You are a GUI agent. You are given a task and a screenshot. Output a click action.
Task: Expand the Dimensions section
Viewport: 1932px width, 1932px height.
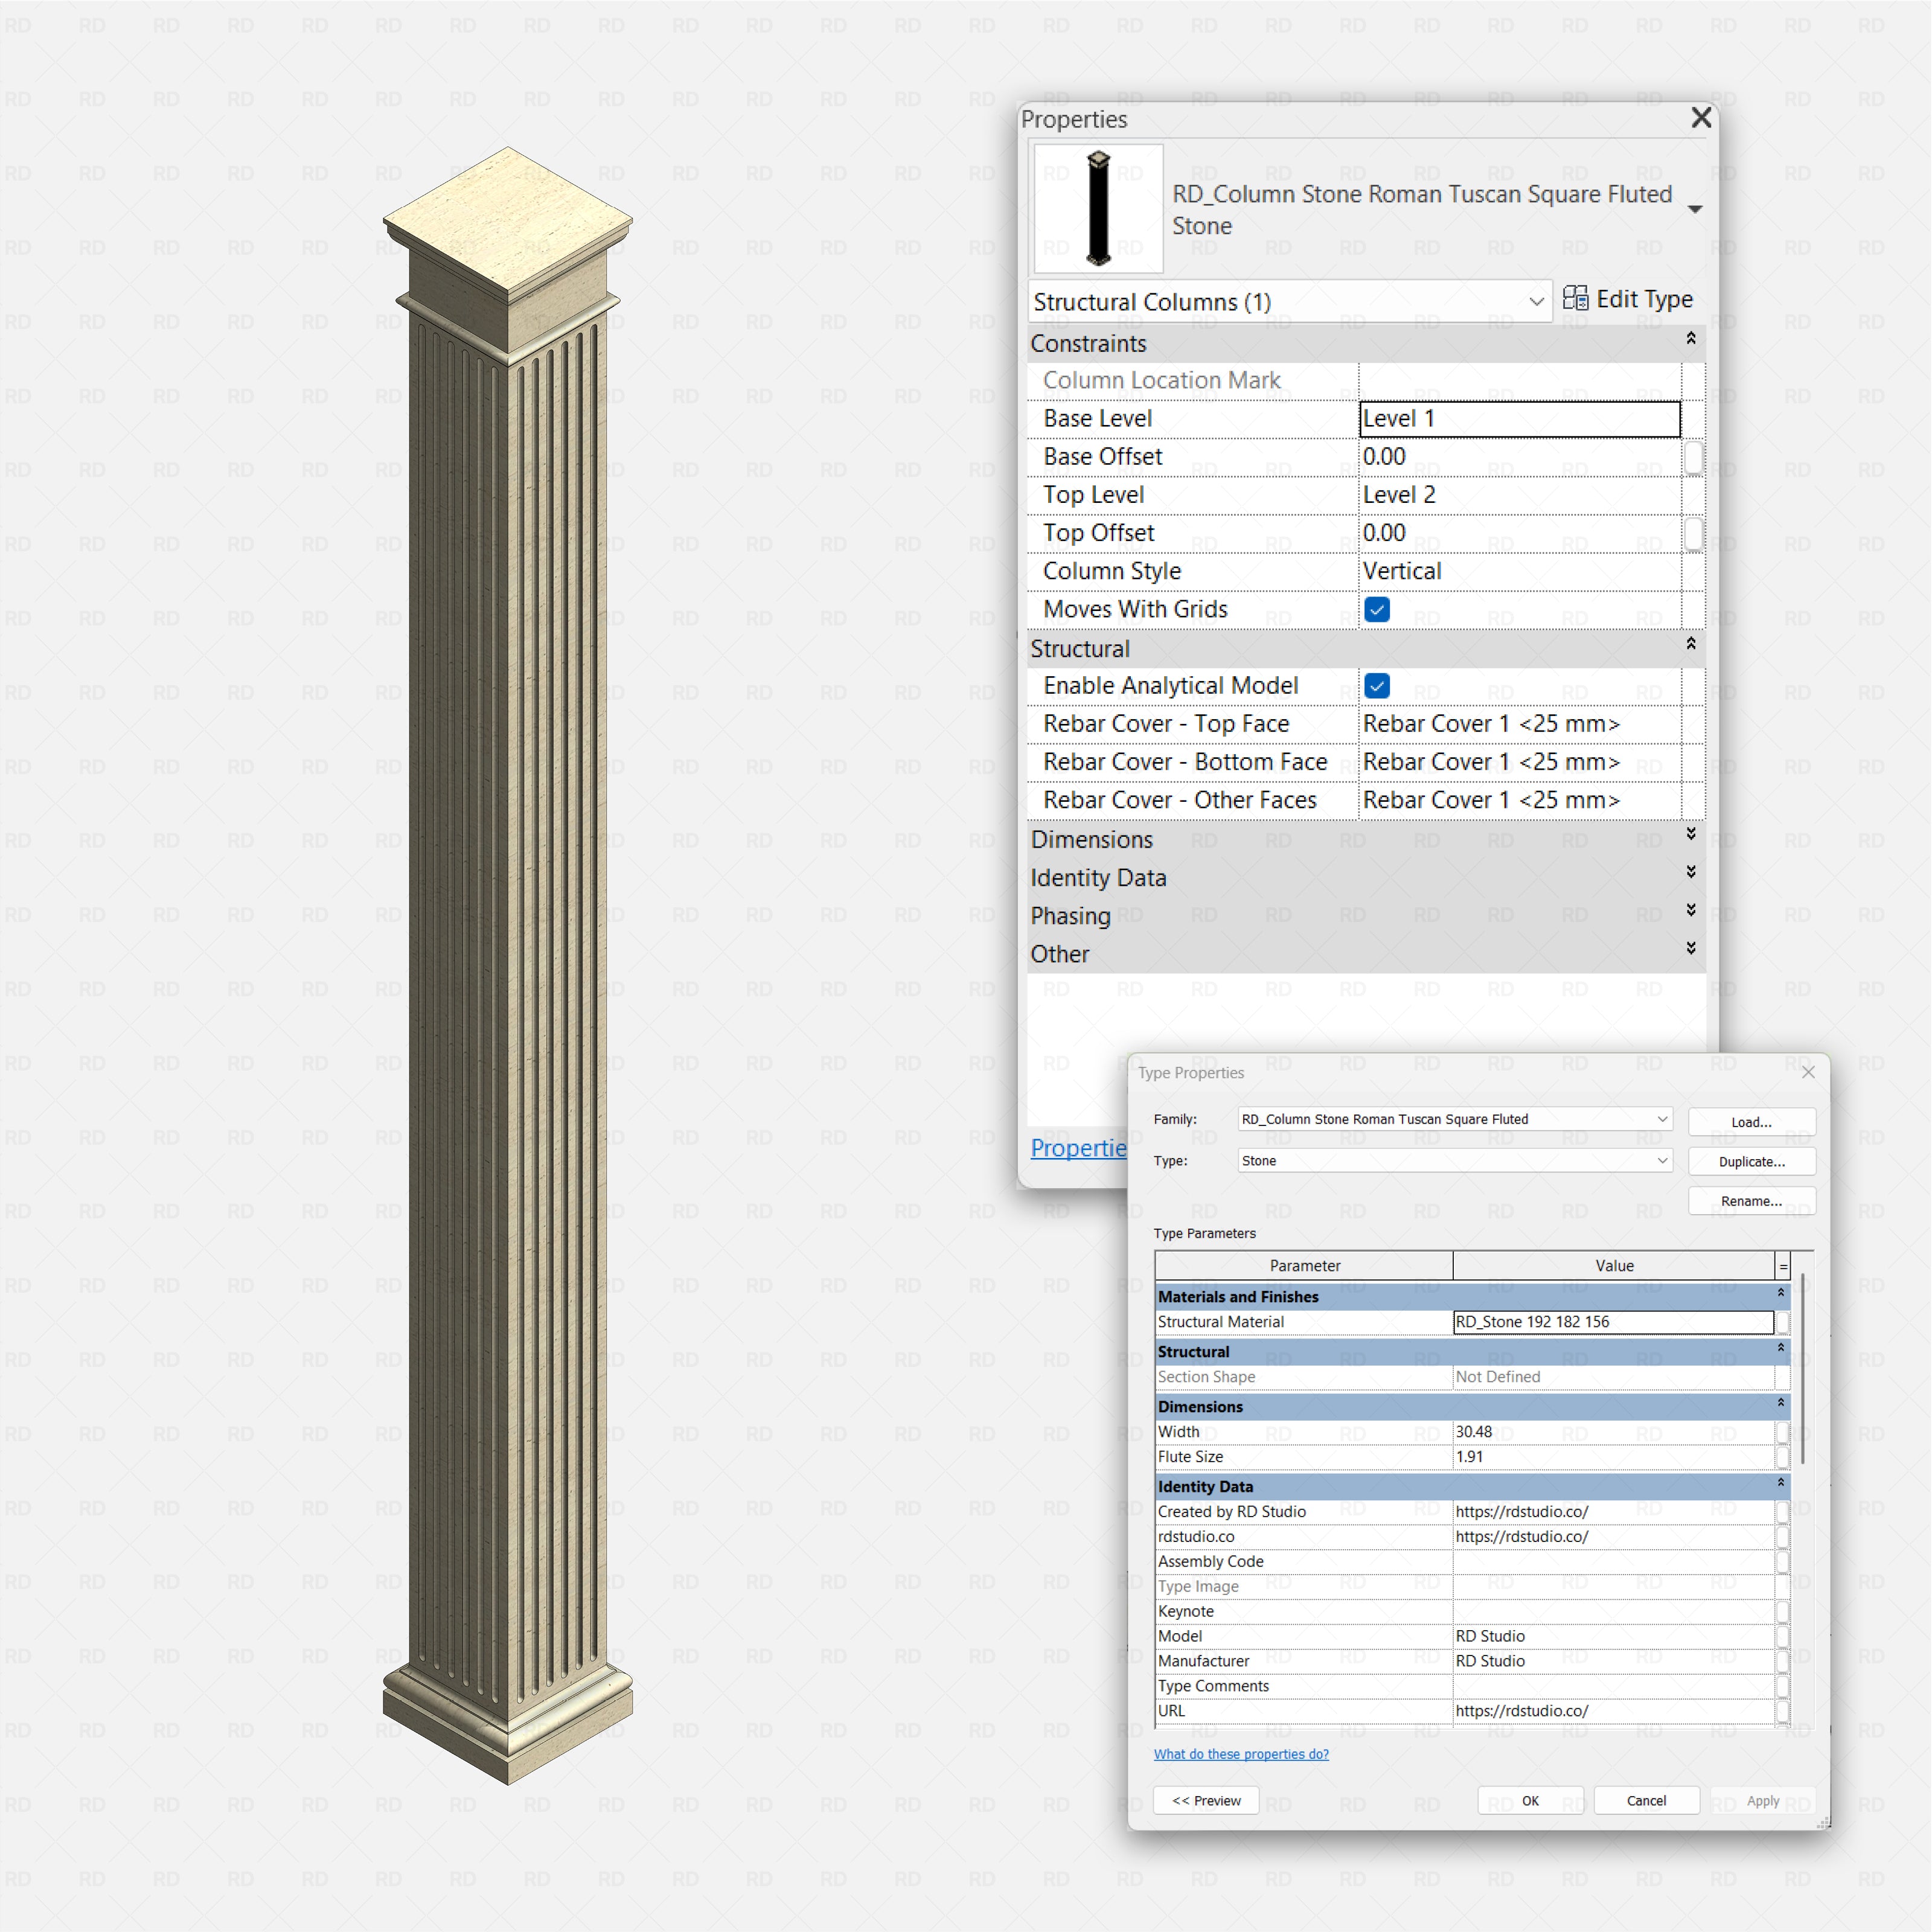point(1690,834)
